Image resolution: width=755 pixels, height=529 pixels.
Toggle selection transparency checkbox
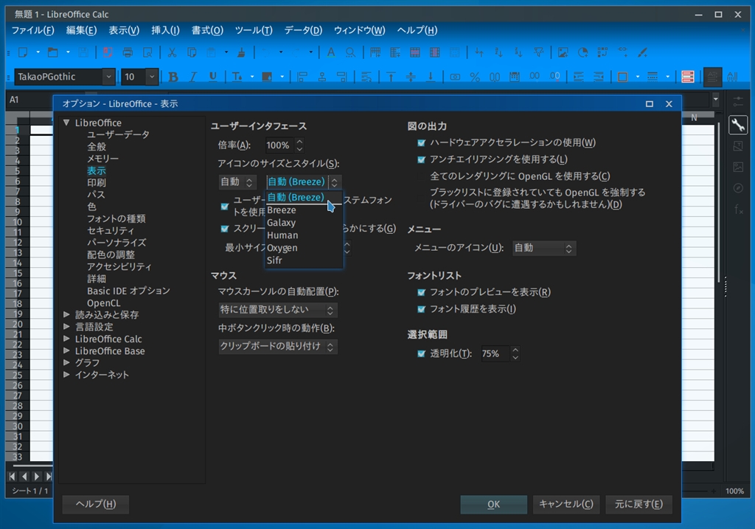[421, 353]
